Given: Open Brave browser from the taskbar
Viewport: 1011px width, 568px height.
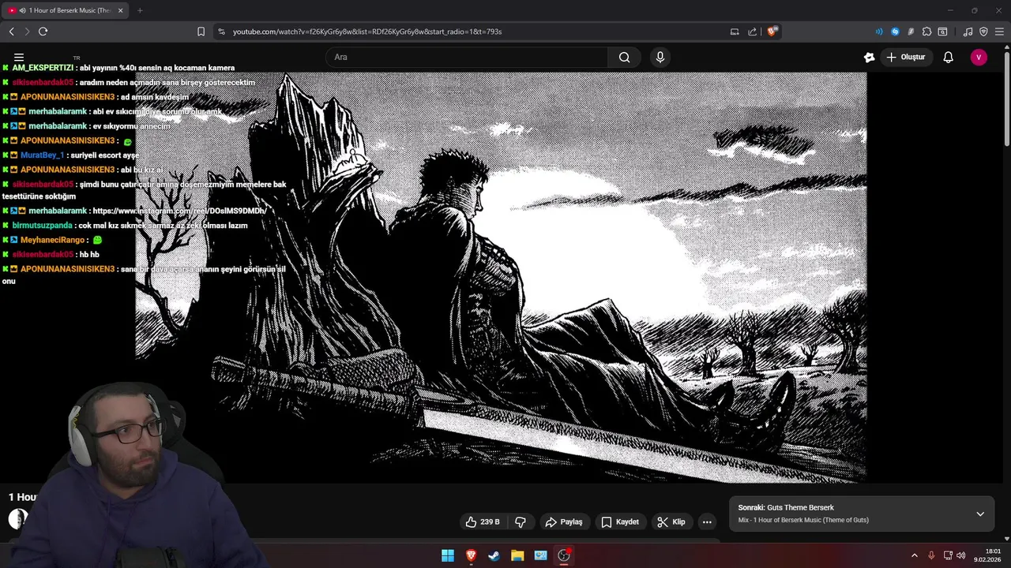Looking at the screenshot, I should point(471,555).
